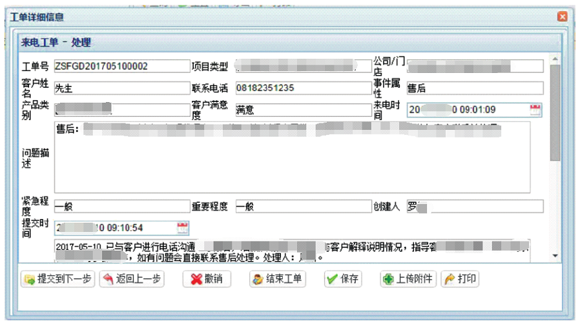The width and height of the screenshot is (578, 321).
Task: Click inside the 问题描述 text area
Action: tap(292, 161)
